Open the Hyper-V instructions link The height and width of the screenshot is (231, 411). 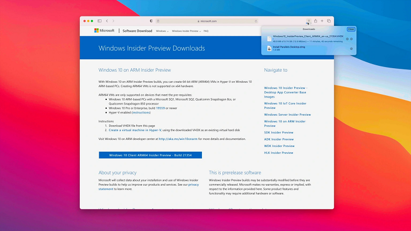click(142, 113)
